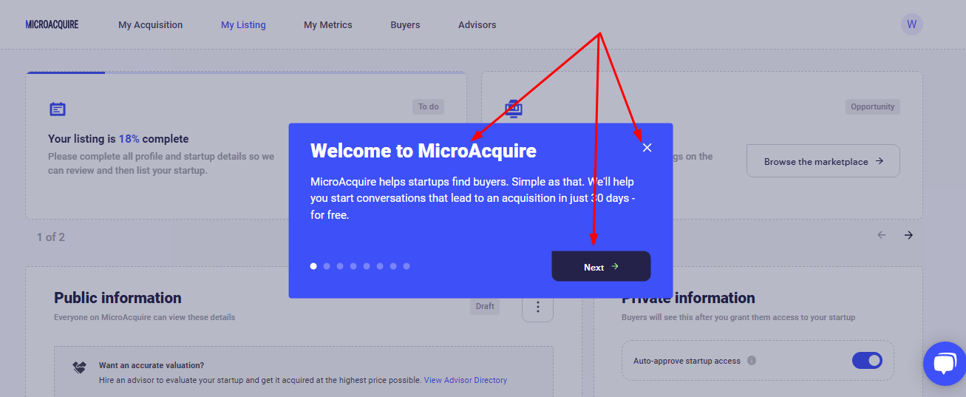
Task: Click the Opportunity badge
Action: pyautogui.click(x=873, y=107)
